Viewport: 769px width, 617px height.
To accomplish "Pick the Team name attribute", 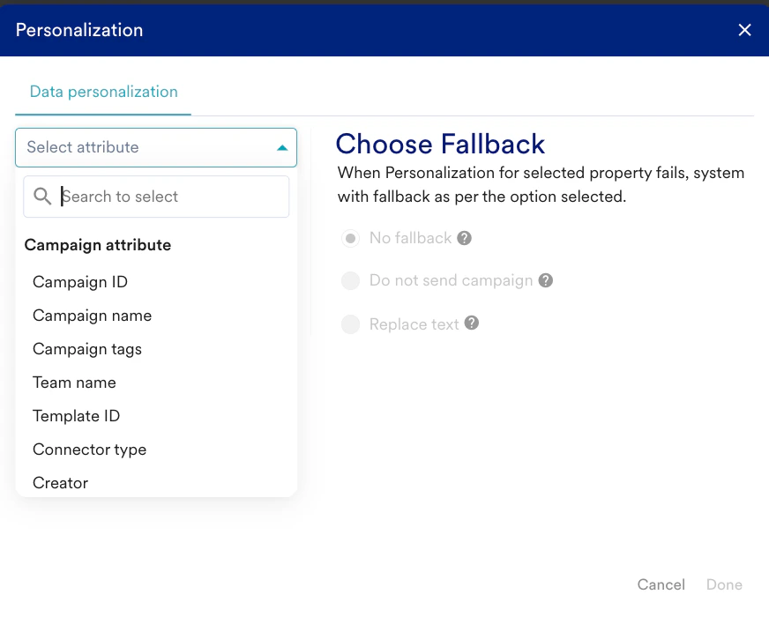I will [x=74, y=383].
